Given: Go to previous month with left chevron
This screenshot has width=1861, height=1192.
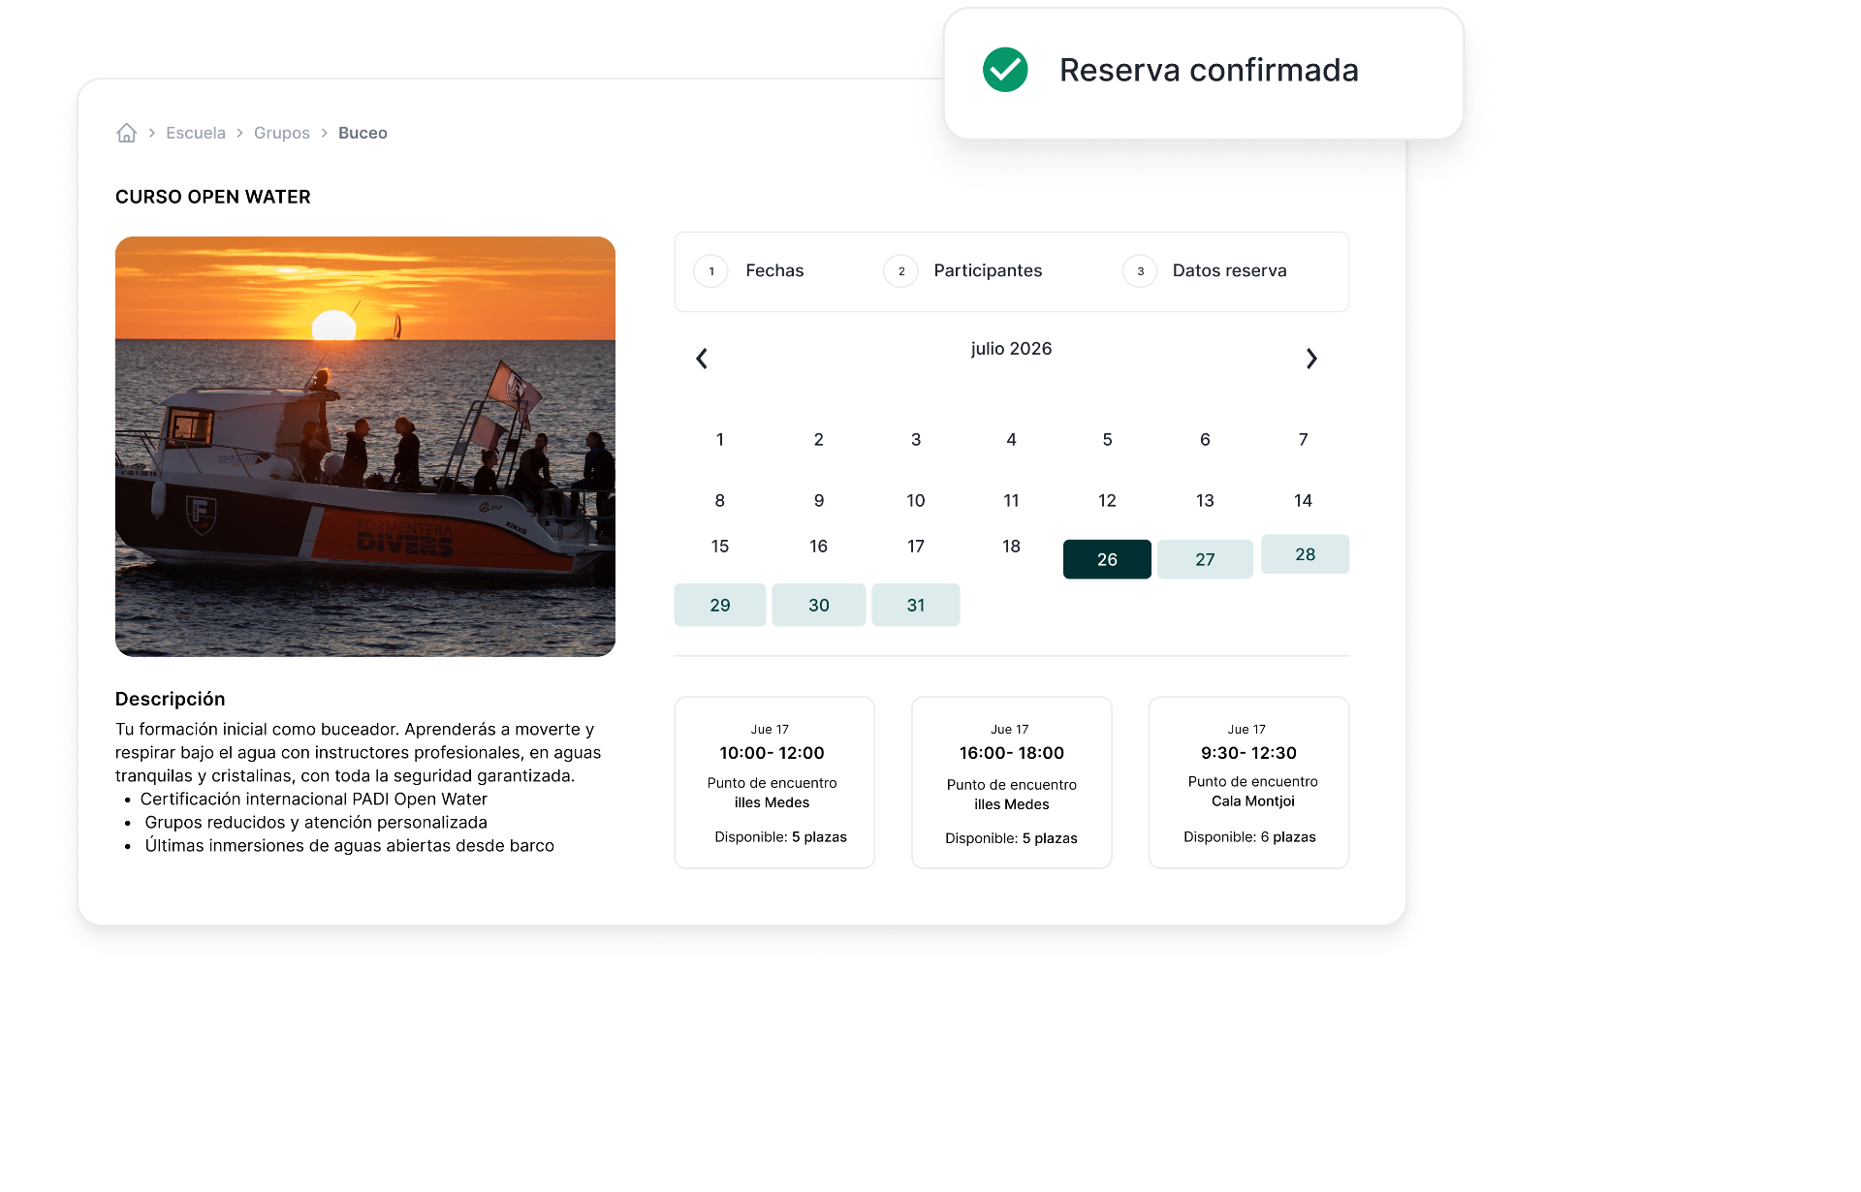Looking at the screenshot, I should coord(702,359).
